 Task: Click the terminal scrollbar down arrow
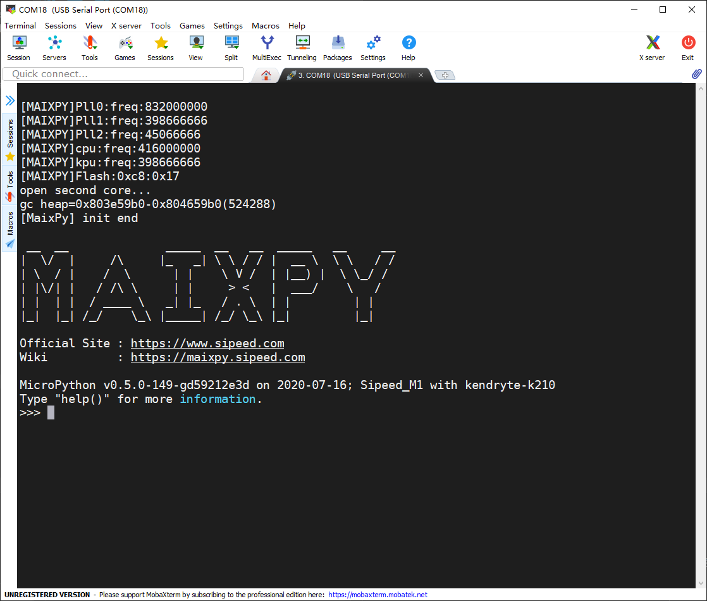point(701,583)
